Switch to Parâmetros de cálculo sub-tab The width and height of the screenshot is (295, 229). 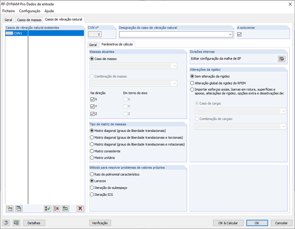point(117,44)
